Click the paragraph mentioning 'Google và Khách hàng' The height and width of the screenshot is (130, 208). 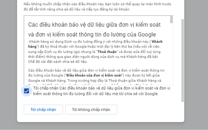(x=96, y=77)
